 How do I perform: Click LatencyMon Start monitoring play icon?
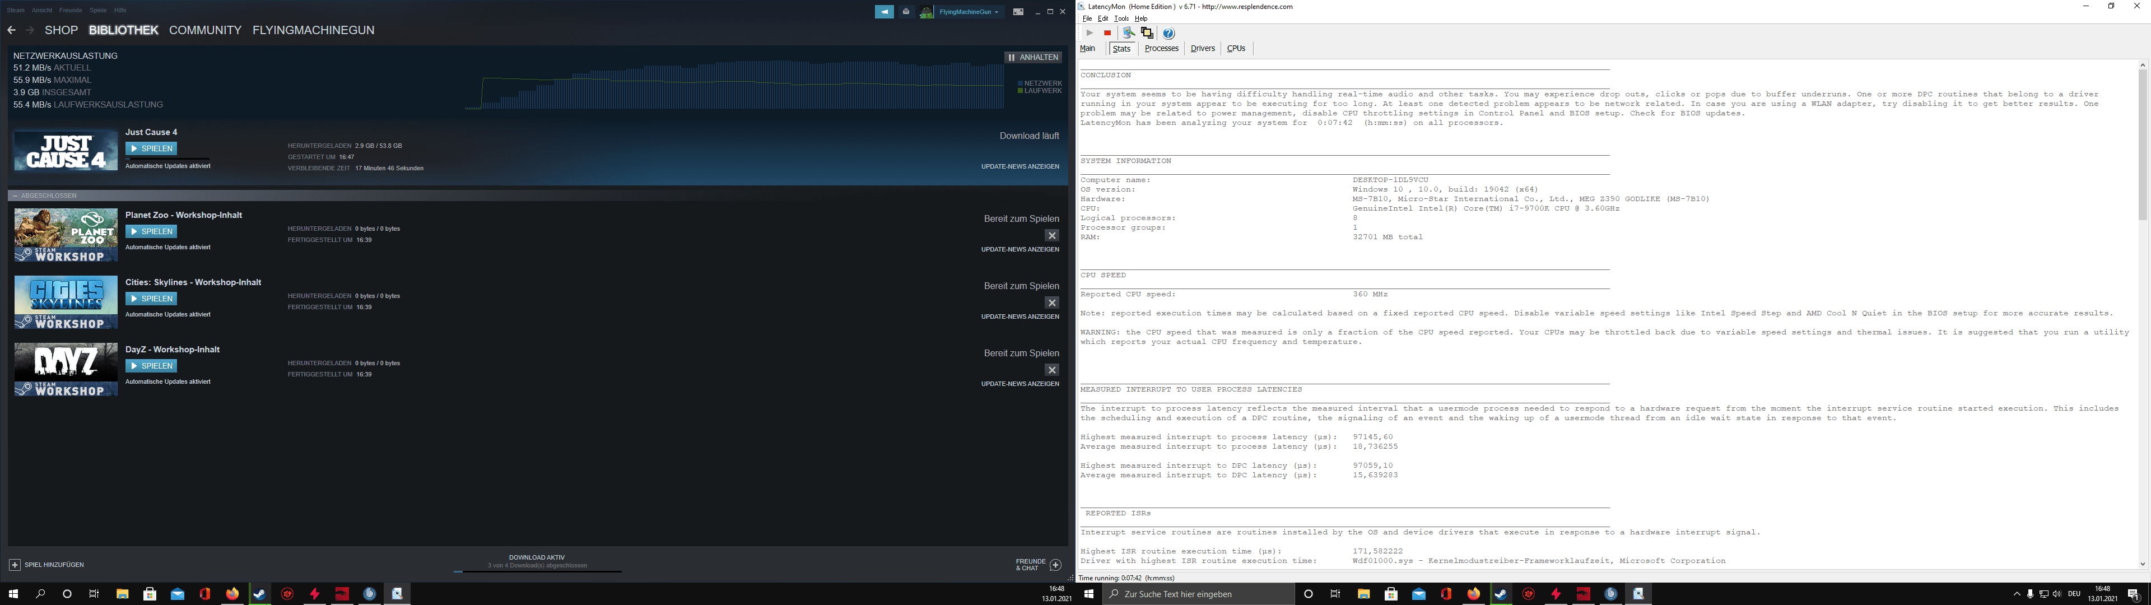[x=1089, y=32]
